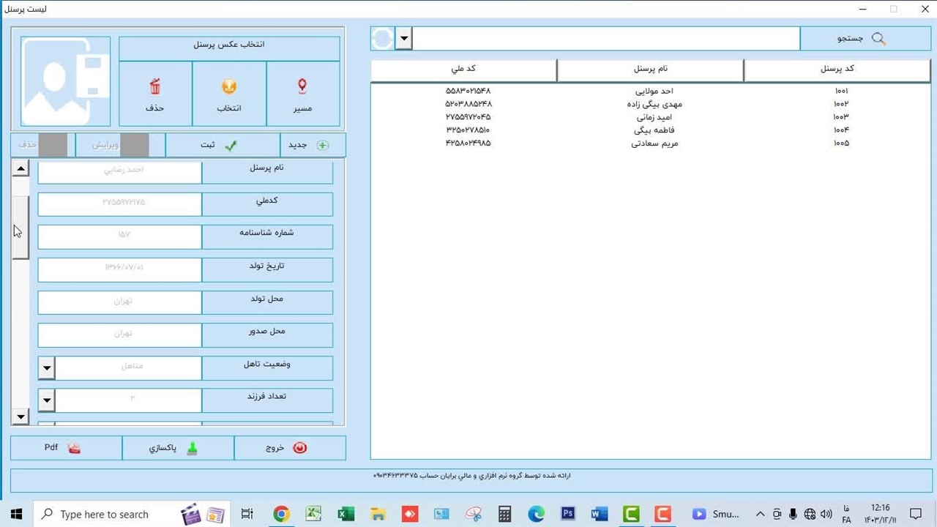Click the پاکسازی clear form button

[178, 448]
